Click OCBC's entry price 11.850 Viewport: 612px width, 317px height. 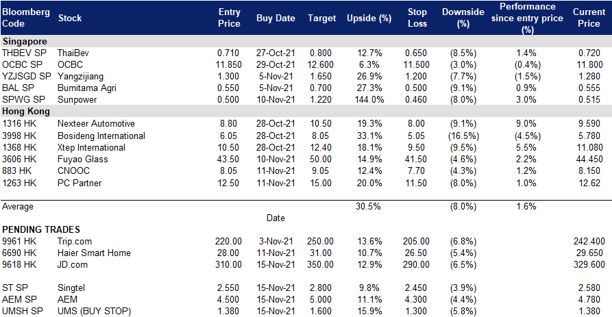pos(229,65)
